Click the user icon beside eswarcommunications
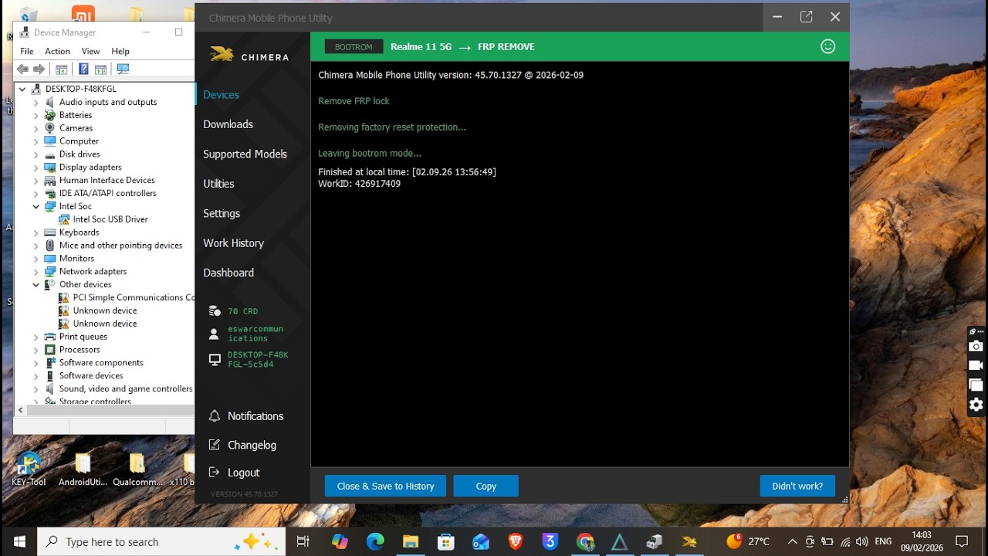 pyautogui.click(x=215, y=334)
